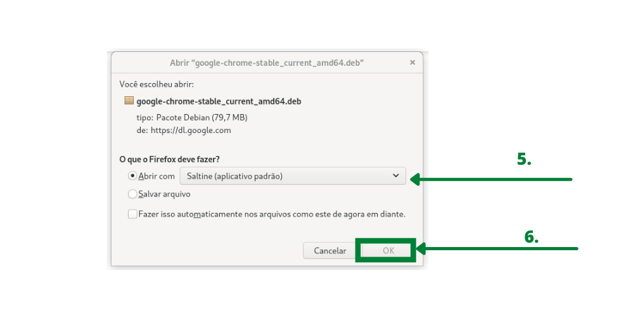
Task: Click the https://dl.google.com source address
Action: click(x=191, y=130)
